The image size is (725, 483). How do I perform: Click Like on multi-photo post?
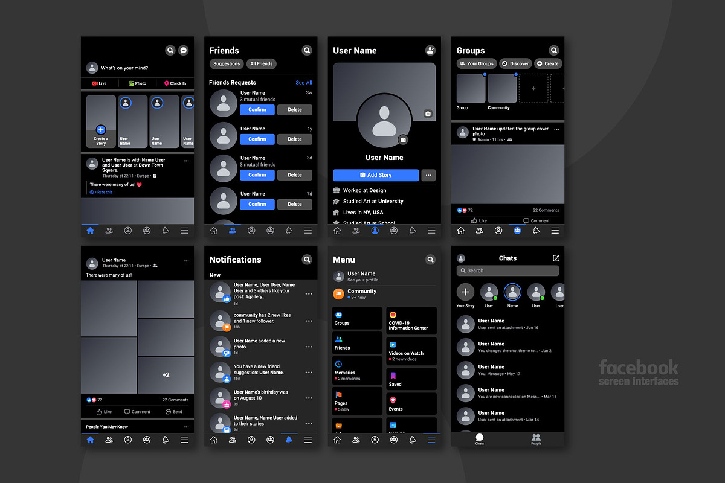(105, 412)
